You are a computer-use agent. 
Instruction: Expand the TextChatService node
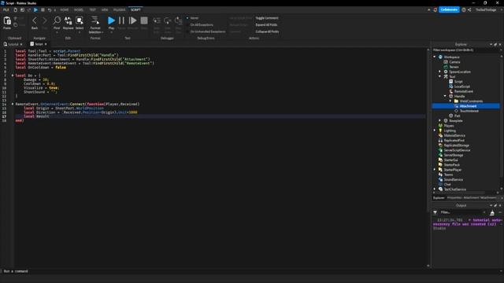tap(435, 189)
